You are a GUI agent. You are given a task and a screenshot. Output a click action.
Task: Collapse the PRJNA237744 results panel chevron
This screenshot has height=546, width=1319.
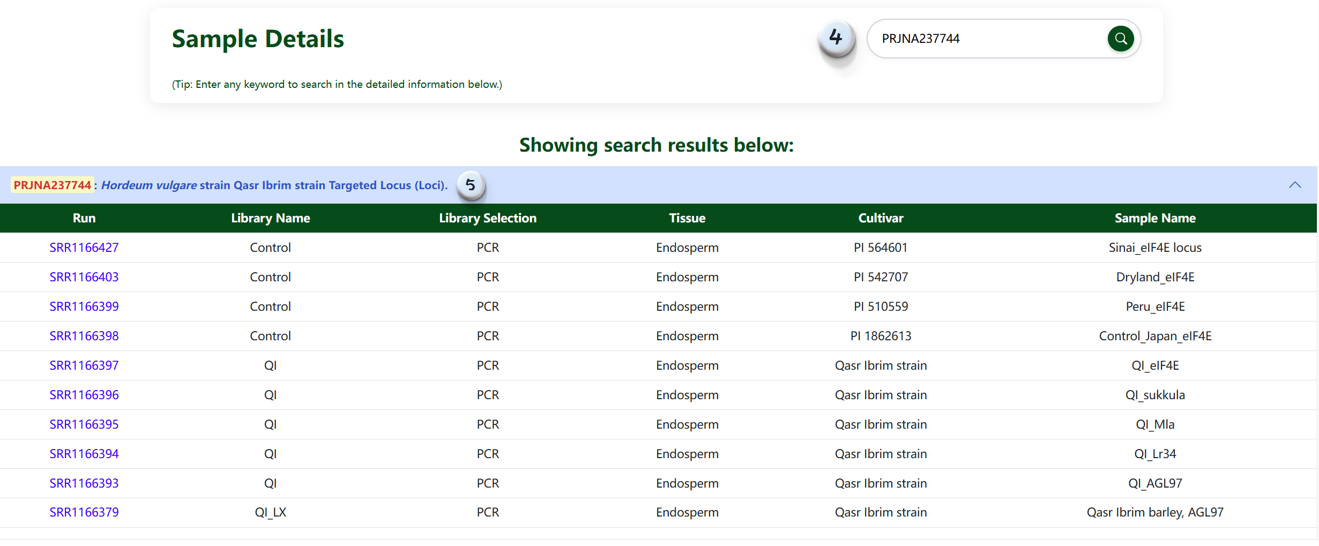click(x=1294, y=185)
